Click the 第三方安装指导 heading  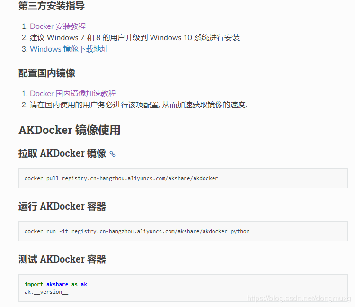pos(52,6)
